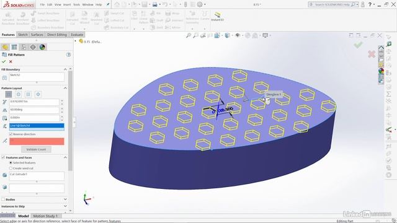The width and height of the screenshot is (397, 223).
Task: Open the ConfigurationManager tab icon
Action: coord(24,47)
